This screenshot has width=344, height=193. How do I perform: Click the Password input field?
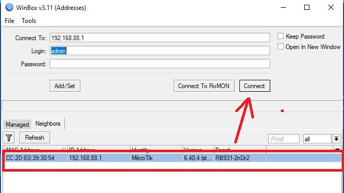point(160,64)
